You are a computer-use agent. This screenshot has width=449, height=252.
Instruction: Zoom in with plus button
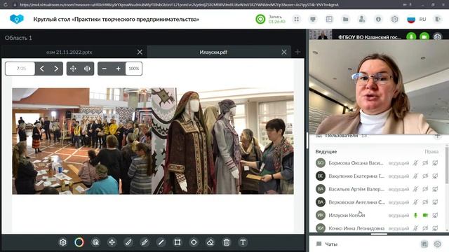118,69
